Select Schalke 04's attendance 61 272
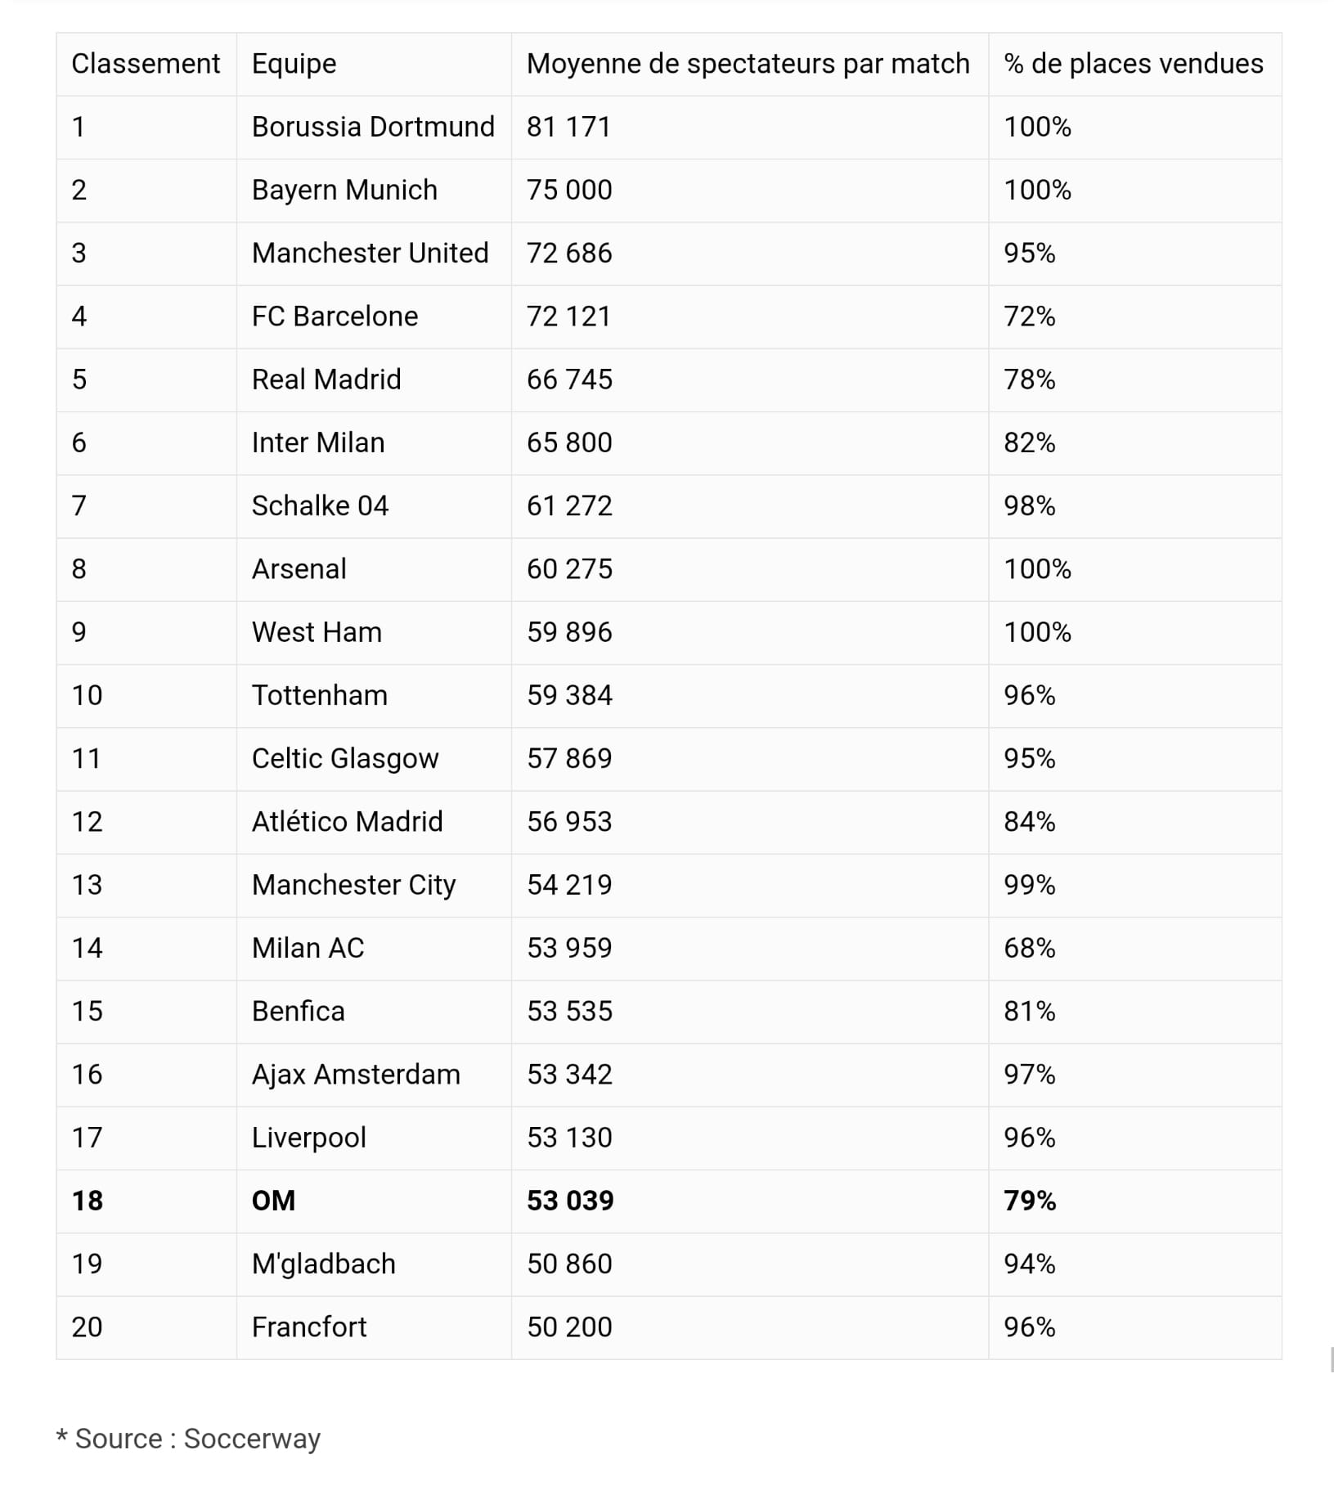The image size is (1334, 1495). [x=569, y=506]
